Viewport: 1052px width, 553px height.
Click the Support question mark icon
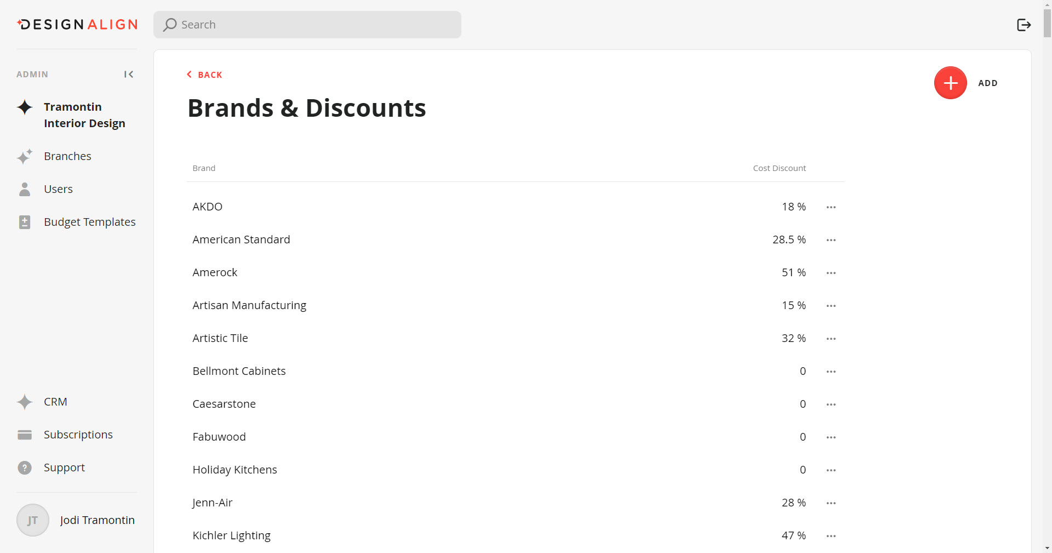[25, 468]
